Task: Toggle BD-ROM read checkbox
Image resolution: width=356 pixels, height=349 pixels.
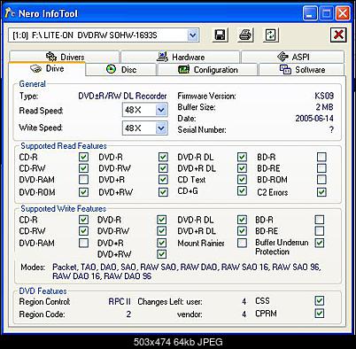Action: (x=321, y=179)
